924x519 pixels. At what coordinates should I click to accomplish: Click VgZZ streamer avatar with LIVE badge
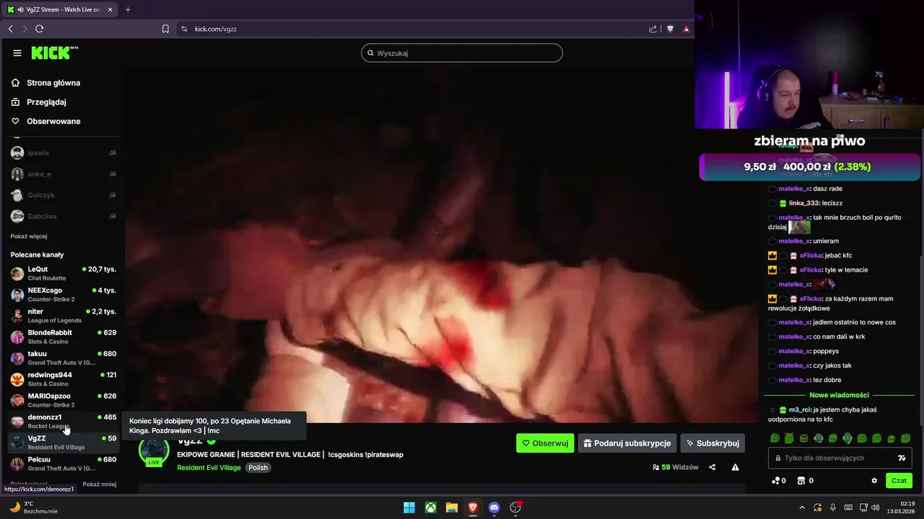pyautogui.click(x=154, y=450)
